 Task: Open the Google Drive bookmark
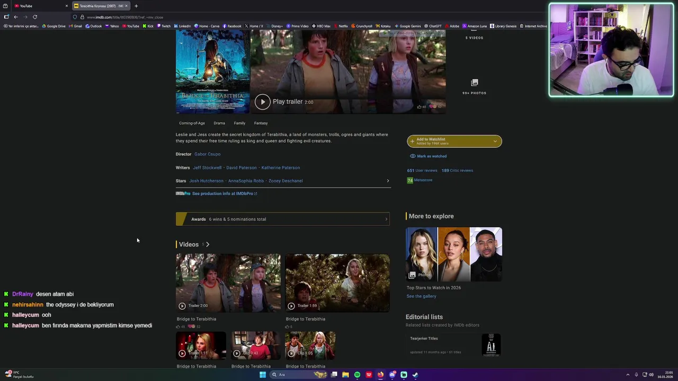54,26
